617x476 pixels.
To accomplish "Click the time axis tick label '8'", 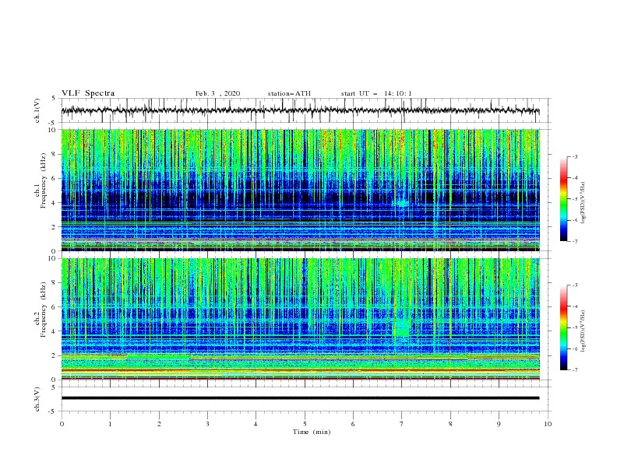I will [450, 424].
